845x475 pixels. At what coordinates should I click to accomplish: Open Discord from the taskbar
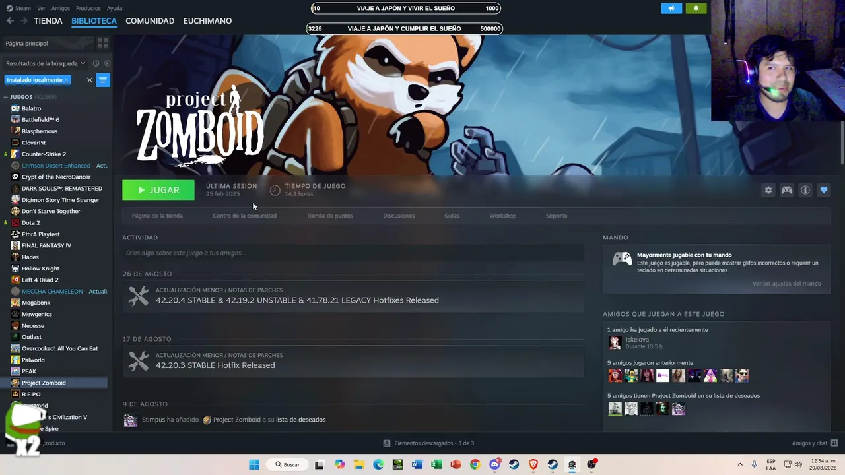click(x=494, y=464)
